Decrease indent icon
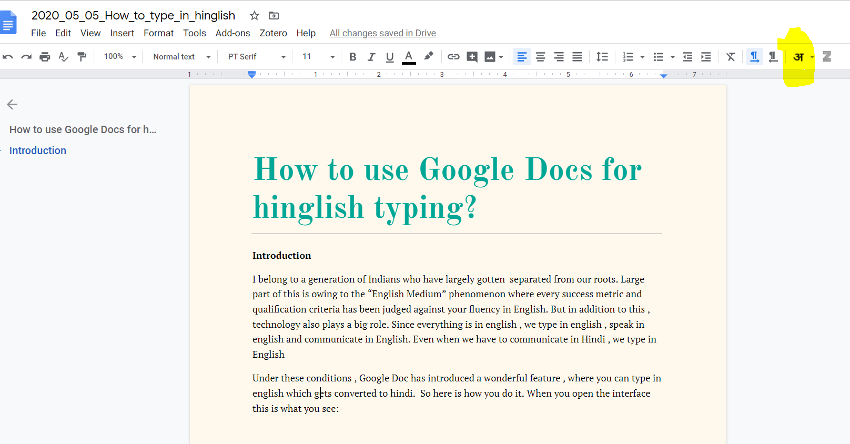The width and height of the screenshot is (850, 444). click(x=687, y=57)
